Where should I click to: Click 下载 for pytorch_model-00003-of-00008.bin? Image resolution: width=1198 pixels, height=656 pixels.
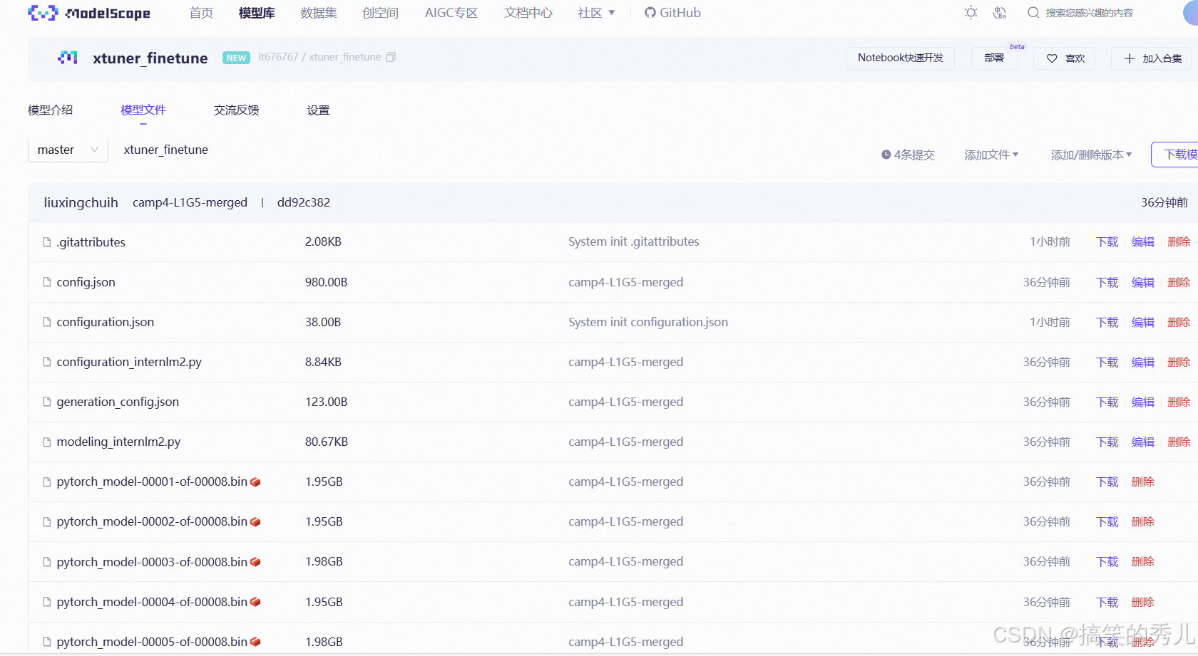1106,561
